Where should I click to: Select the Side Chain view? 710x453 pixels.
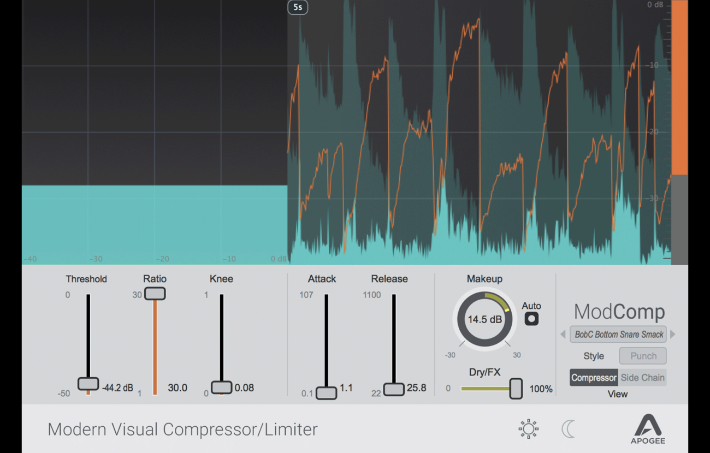click(x=642, y=378)
